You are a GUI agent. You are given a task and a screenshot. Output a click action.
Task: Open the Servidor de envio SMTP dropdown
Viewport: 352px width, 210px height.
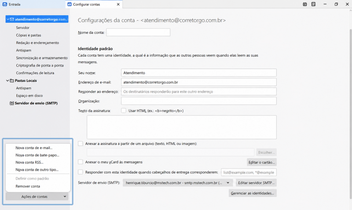[178, 183]
